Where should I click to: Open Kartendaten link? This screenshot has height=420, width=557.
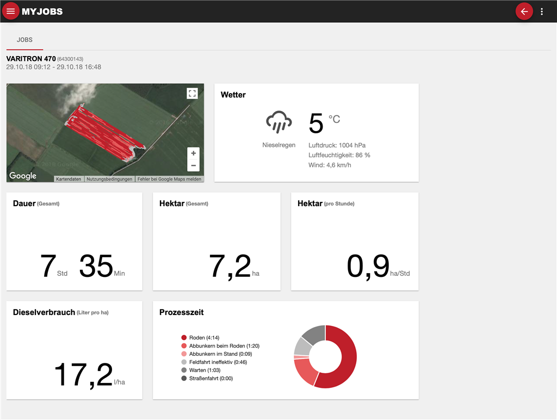point(69,179)
